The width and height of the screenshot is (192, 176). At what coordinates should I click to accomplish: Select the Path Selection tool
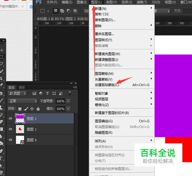click(x=1, y=166)
